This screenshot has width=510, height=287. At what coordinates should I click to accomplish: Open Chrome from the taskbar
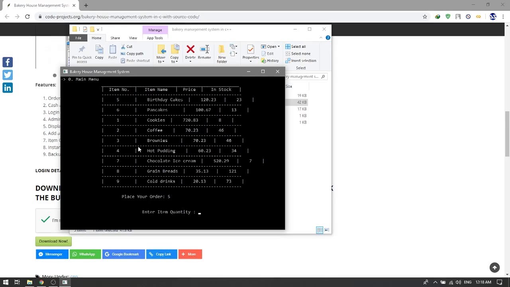(x=41, y=282)
